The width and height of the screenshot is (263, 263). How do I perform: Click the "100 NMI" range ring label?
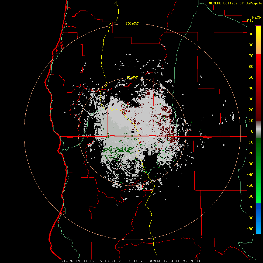point(132,23)
